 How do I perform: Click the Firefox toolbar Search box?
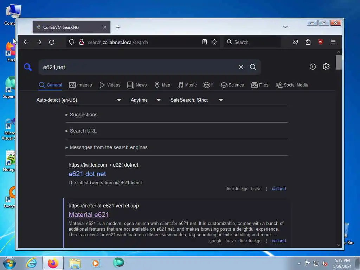pyautogui.click(x=252, y=42)
